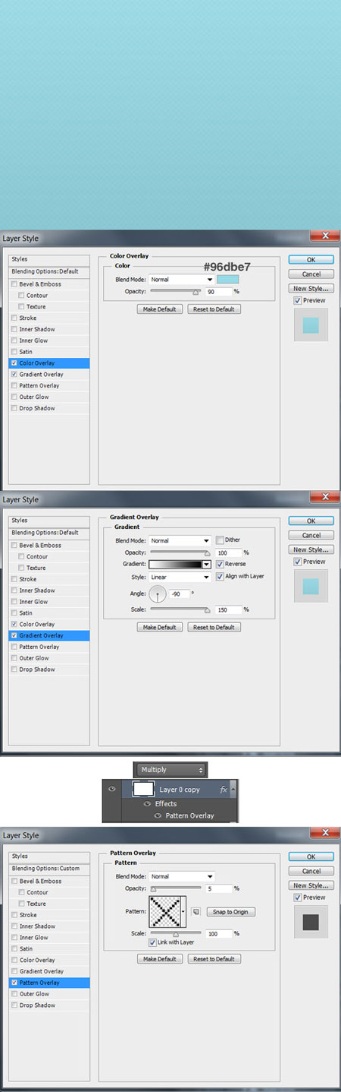This screenshot has height=1092, width=341.
Task: Click OK in the Color Overlay settings dialog
Action: (x=311, y=260)
